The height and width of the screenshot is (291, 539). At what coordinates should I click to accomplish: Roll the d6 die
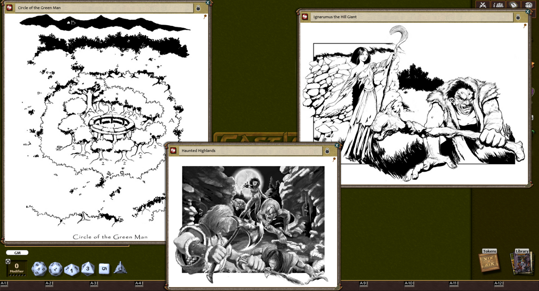point(104,269)
